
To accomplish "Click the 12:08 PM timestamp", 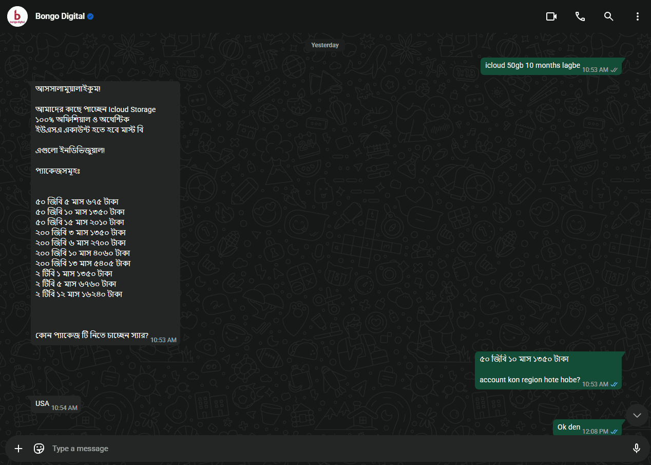I will pos(595,432).
